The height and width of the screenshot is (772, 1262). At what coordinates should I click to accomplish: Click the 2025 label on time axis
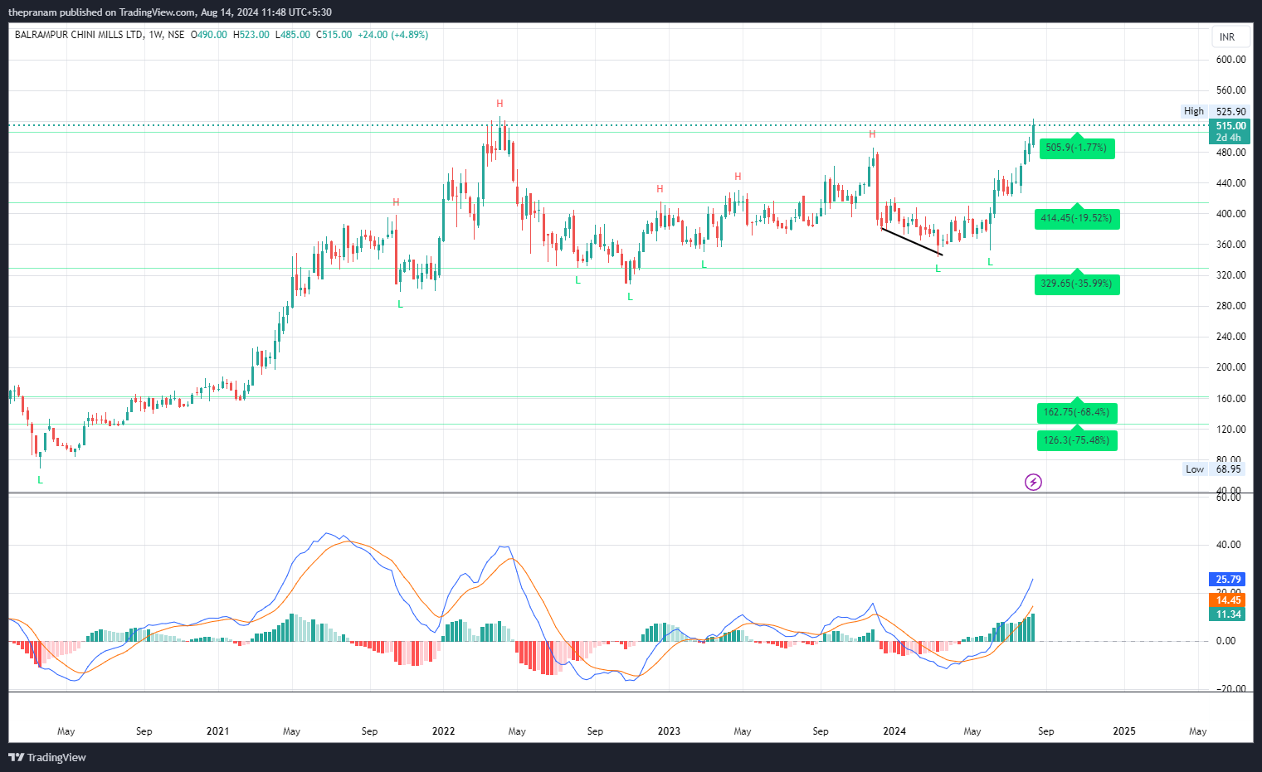[1124, 731]
